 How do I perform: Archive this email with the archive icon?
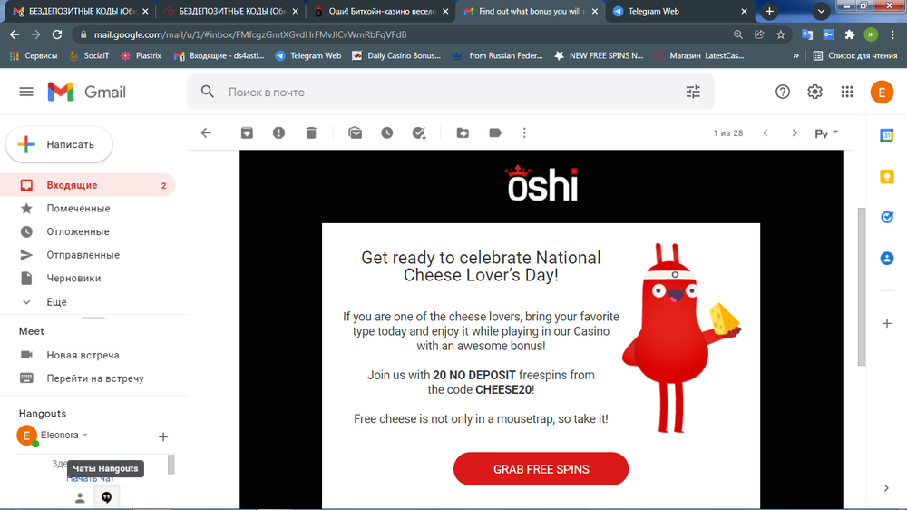coord(247,133)
